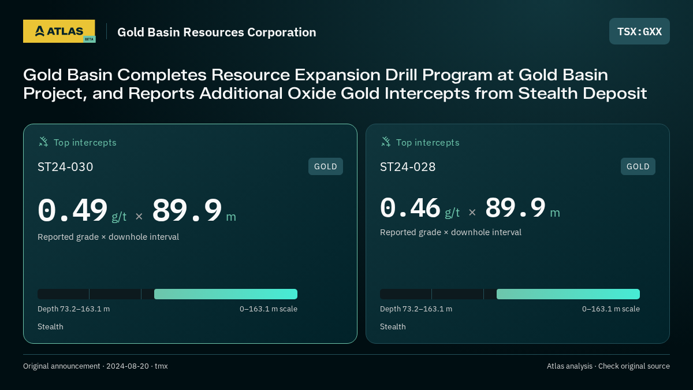Click the Atlas analysis Check original source note
Screen dimensions: 693x390
[608, 366]
